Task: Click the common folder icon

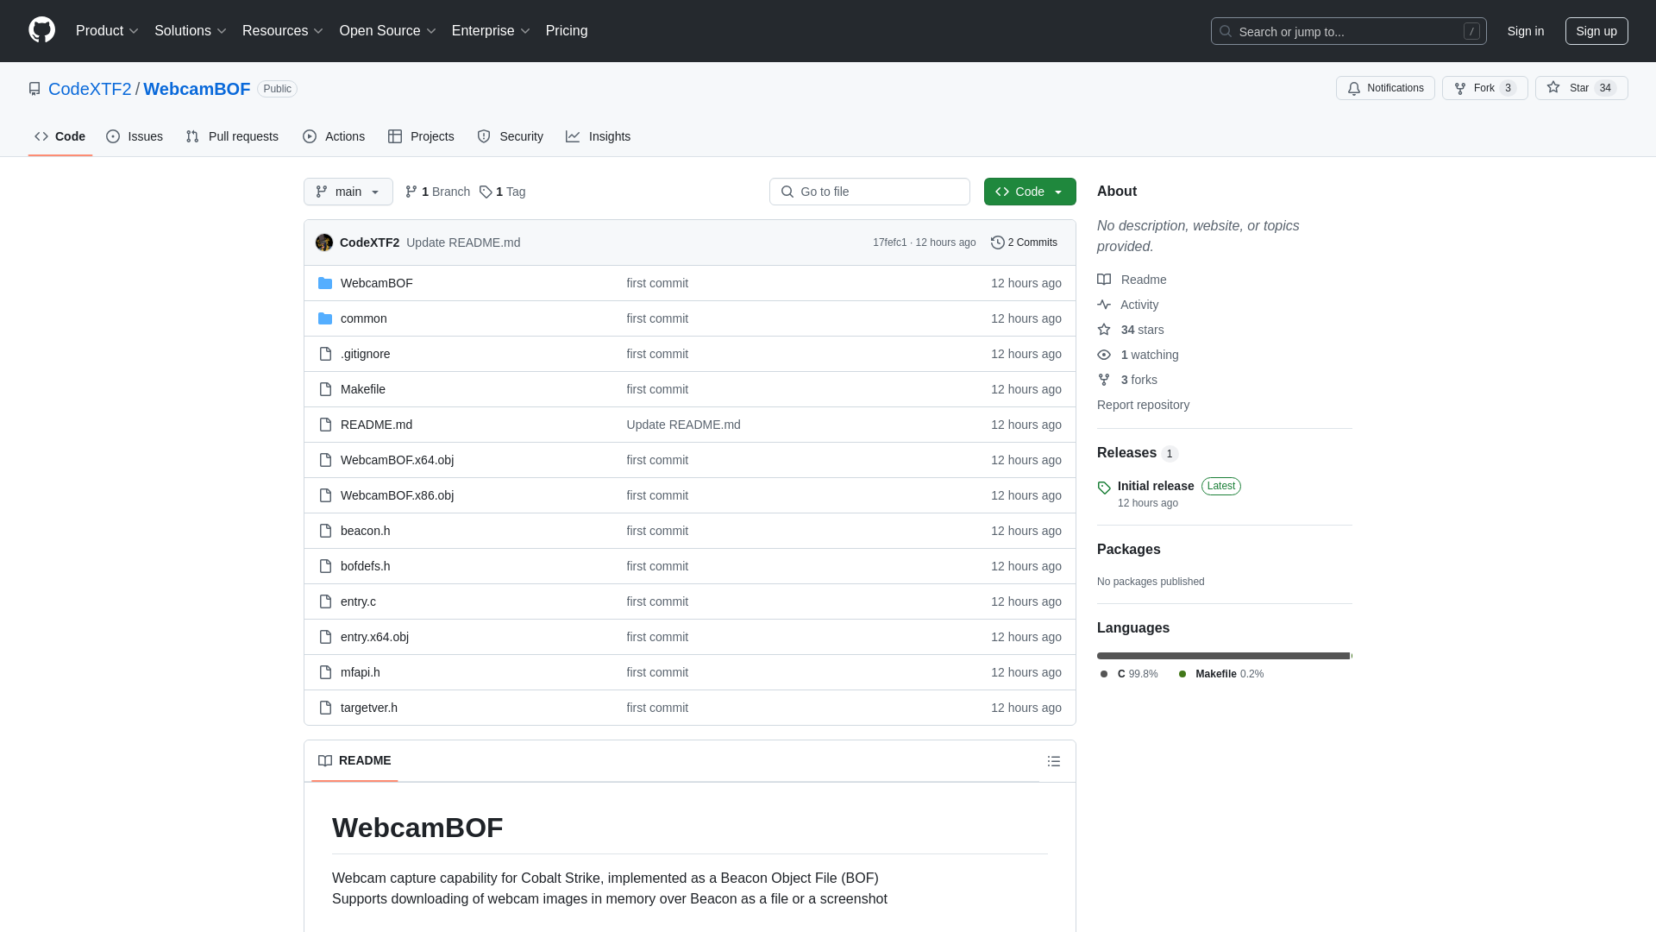Action: click(x=325, y=318)
